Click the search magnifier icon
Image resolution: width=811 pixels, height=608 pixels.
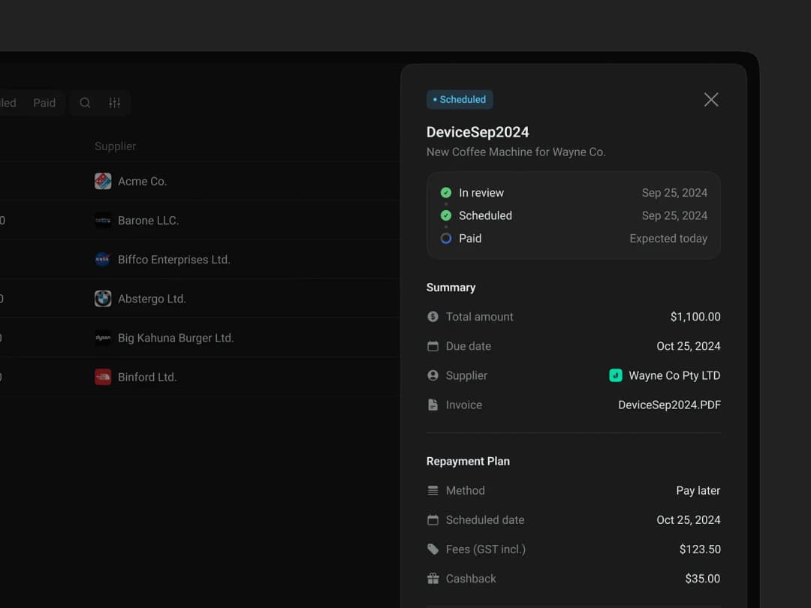pos(85,103)
